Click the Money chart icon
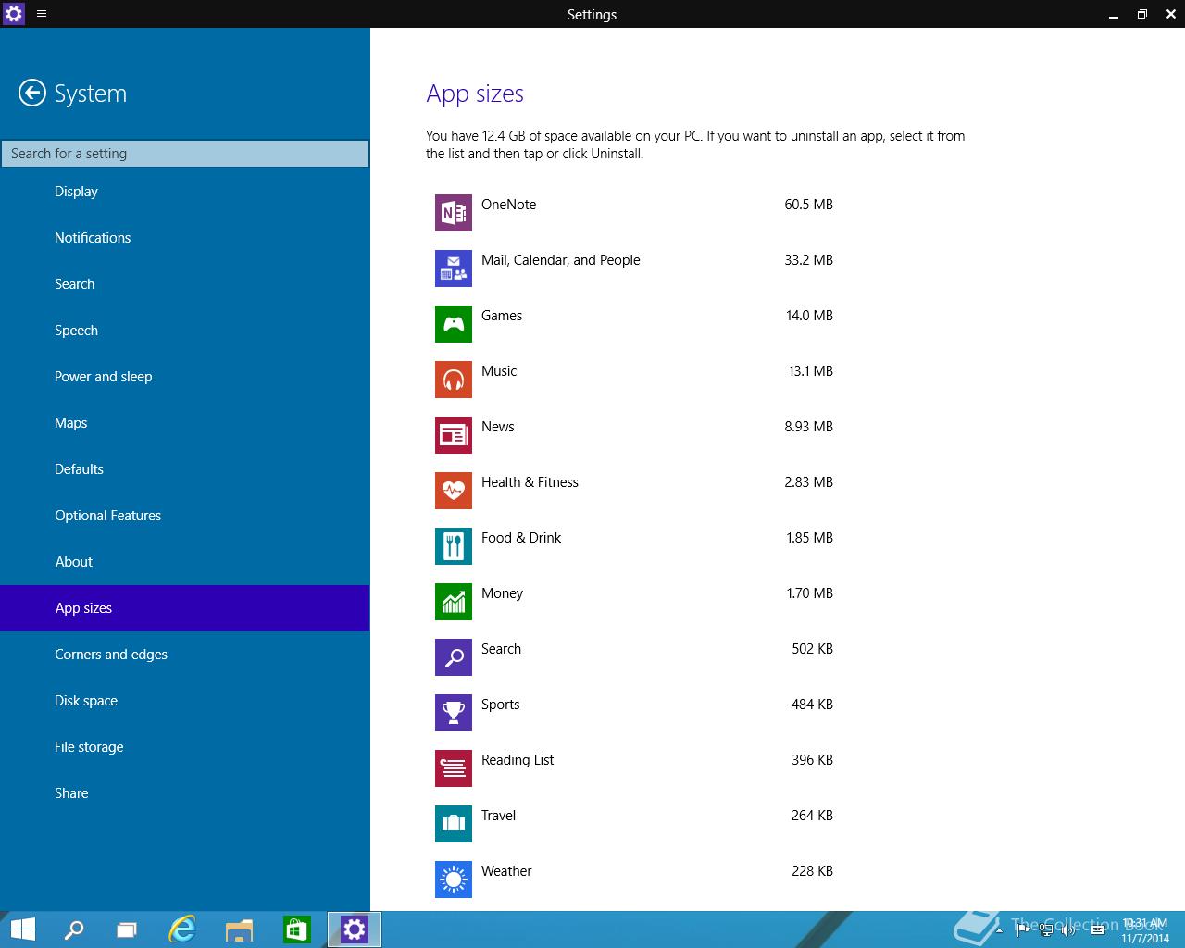The width and height of the screenshot is (1185, 948). [x=454, y=602]
